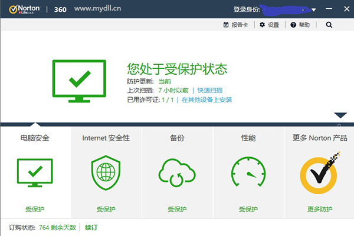Click the 更多防护 link
Screen dimensions: 354x236
[320, 209]
